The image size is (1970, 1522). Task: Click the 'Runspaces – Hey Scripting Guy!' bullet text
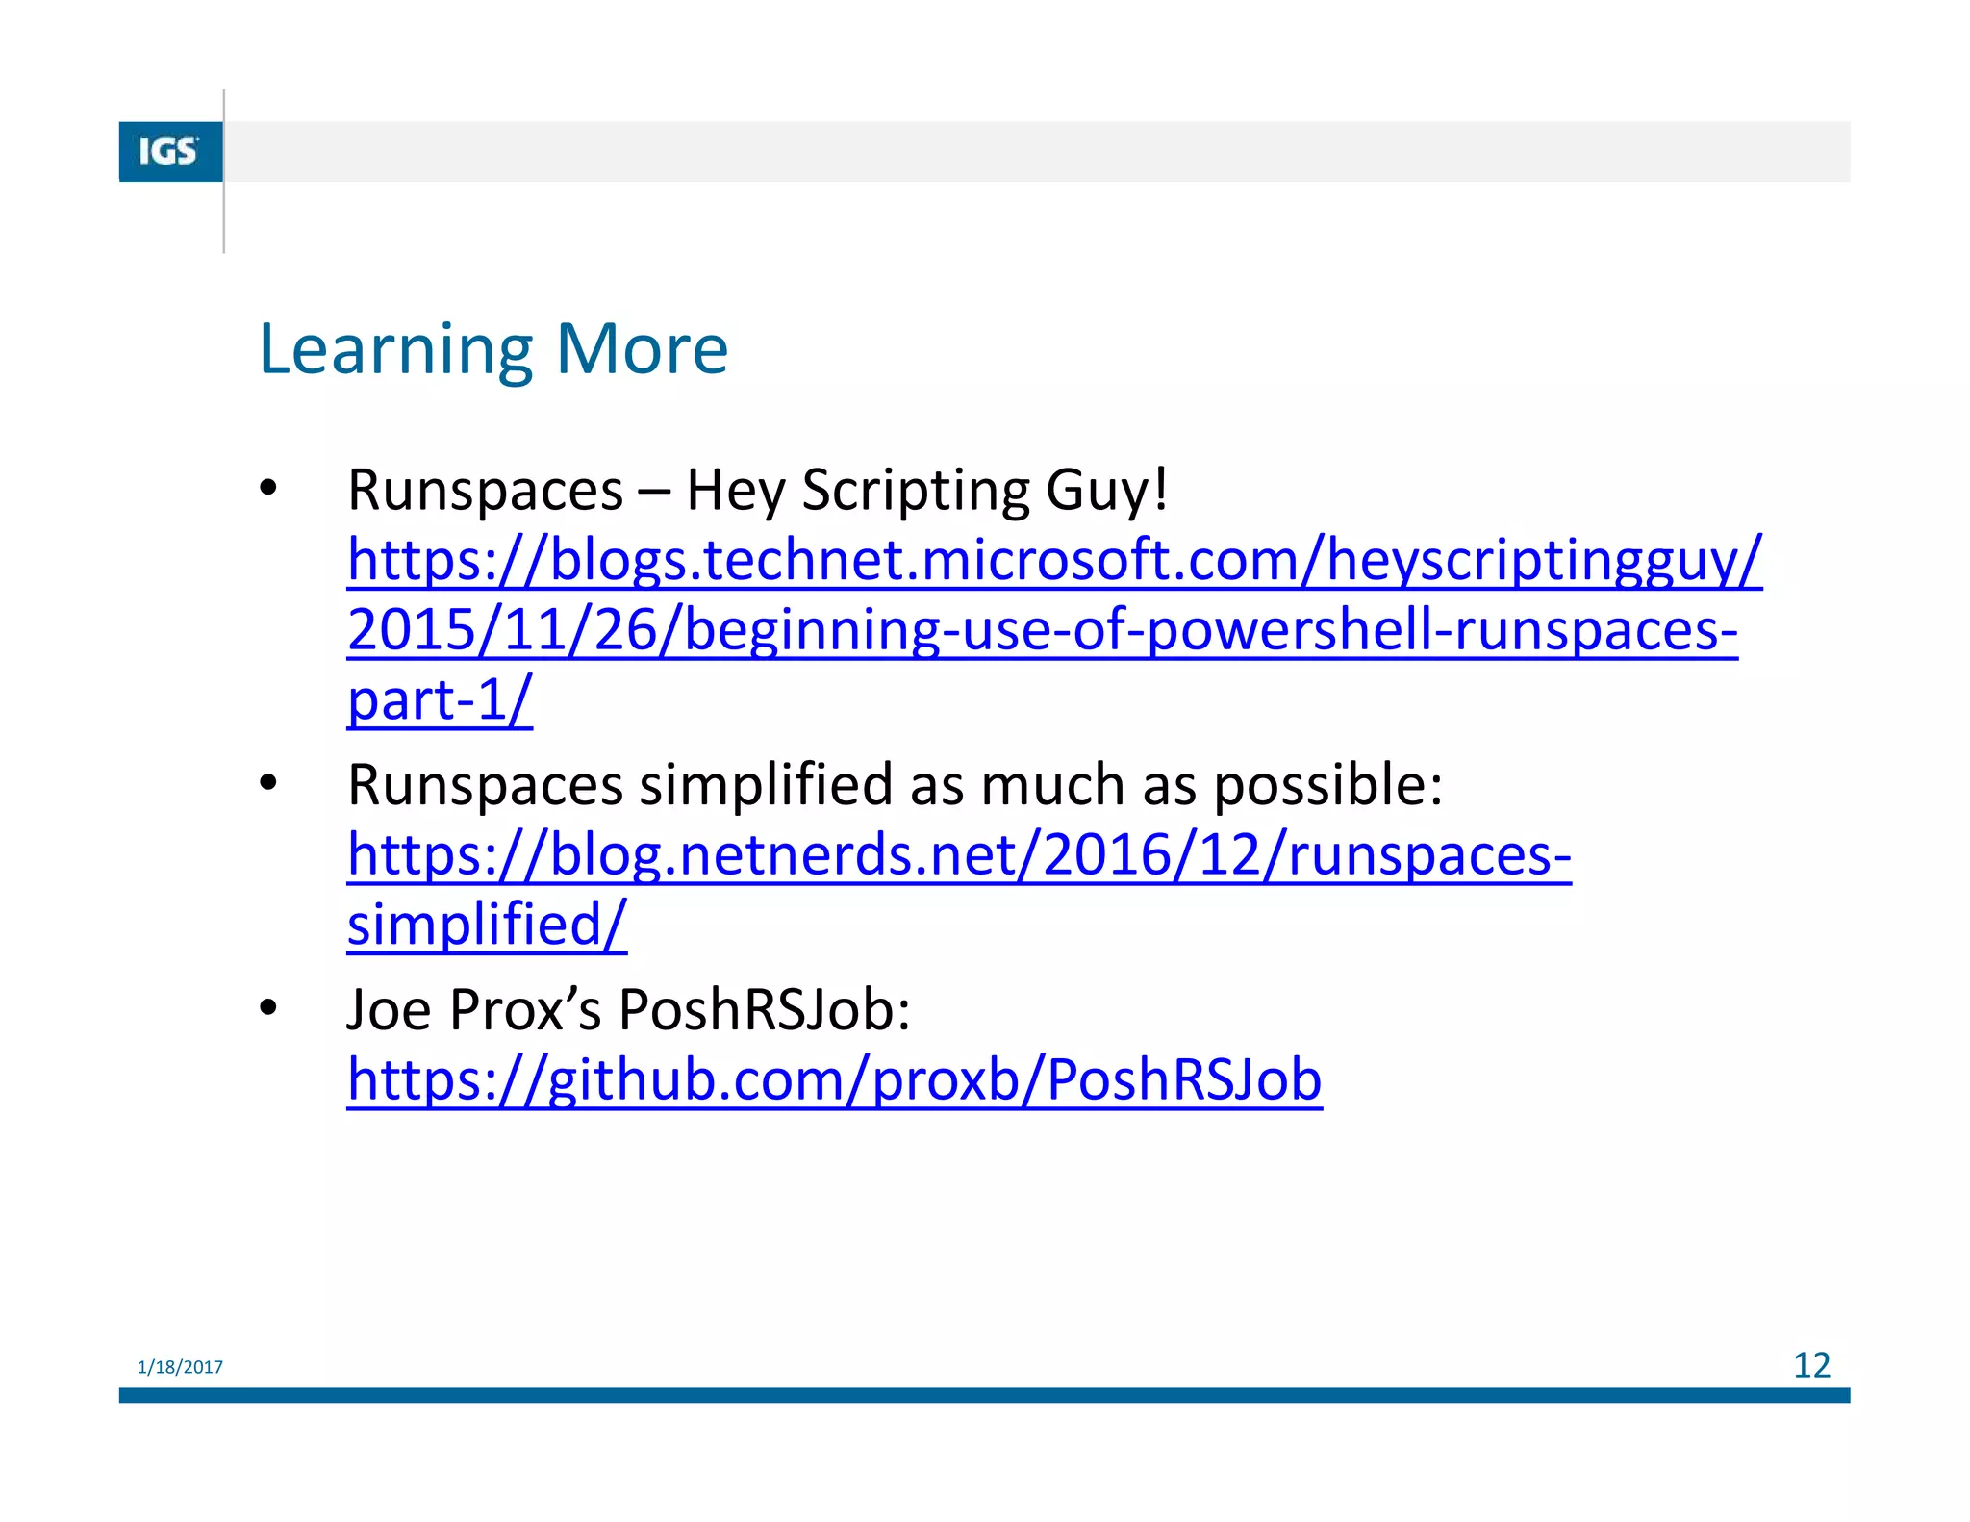pos(758,491)
